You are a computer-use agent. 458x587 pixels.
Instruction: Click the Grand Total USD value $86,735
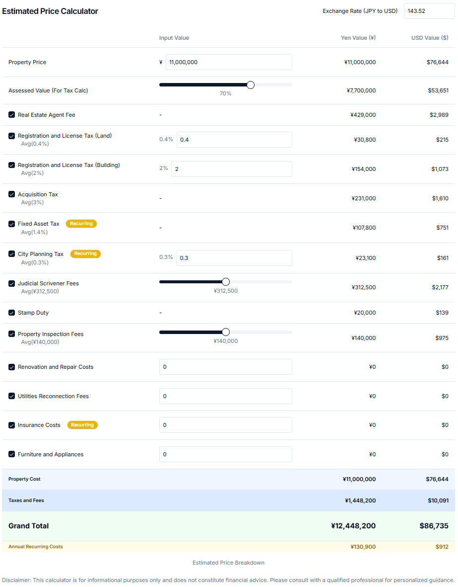[434, 525]
